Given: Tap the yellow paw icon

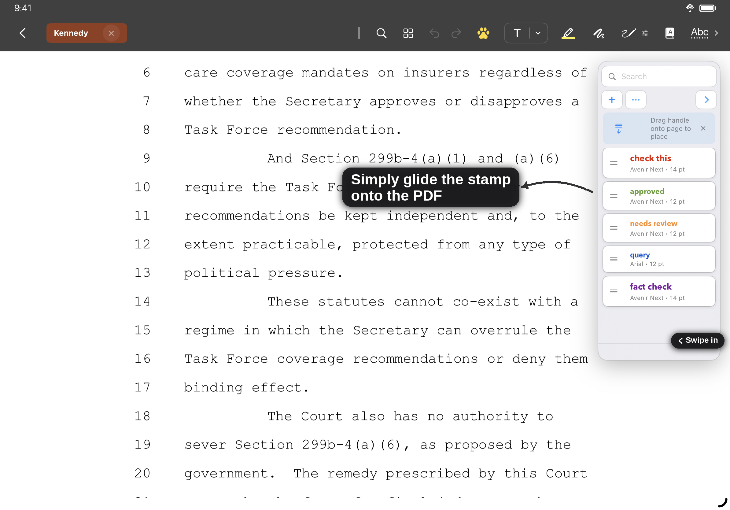Looking at the screenshot, I should [483, 33].
